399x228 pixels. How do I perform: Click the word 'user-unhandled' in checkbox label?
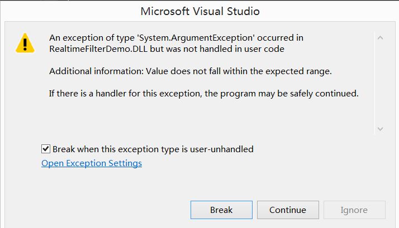click(222, 149)
